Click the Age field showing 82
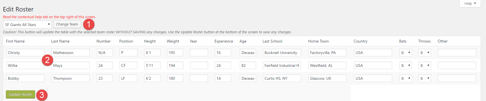This screenshot has width=486, height=101. click(x=248, y=65)
